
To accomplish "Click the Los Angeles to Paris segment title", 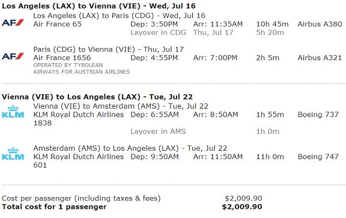I will coord(119,16).
